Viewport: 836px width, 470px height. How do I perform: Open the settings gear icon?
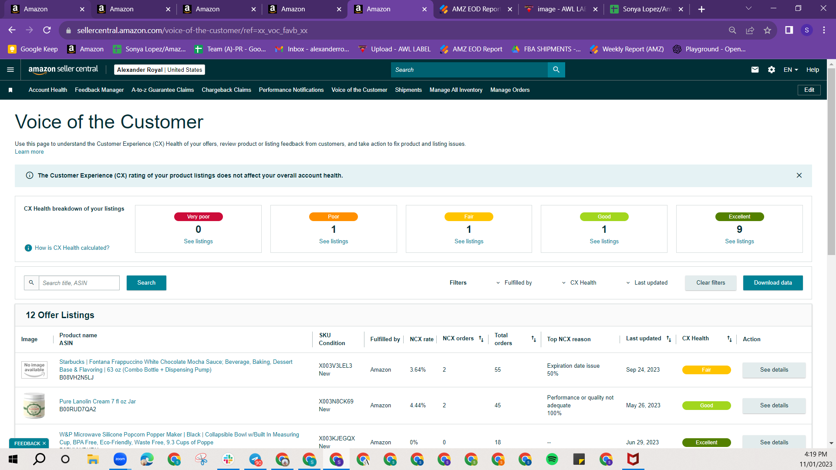tap(772, 70)
